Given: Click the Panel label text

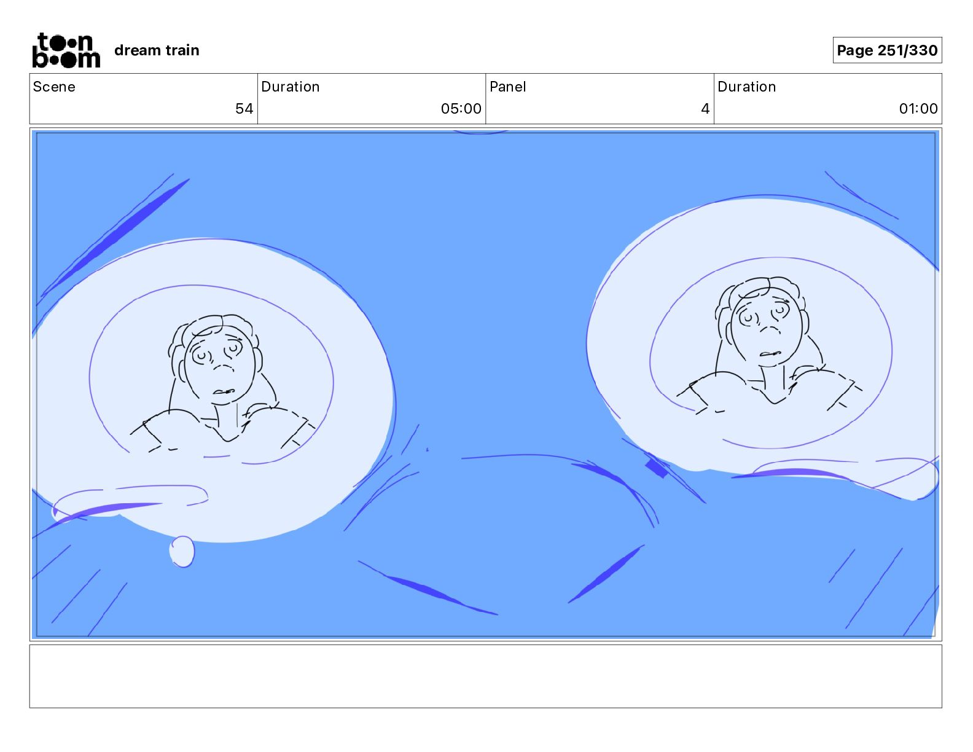Looking at the screenshot, I should coord(507,87).
